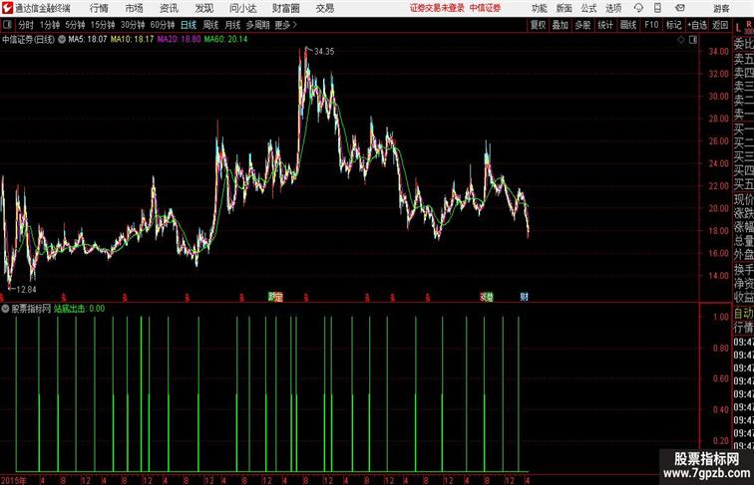Open the 财富圈 menu
Image resolution: width=754 pixels, height=485 pixels.
click(x=285, y=8)
